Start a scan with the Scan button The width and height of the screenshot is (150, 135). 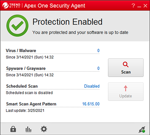coord(126,67)
